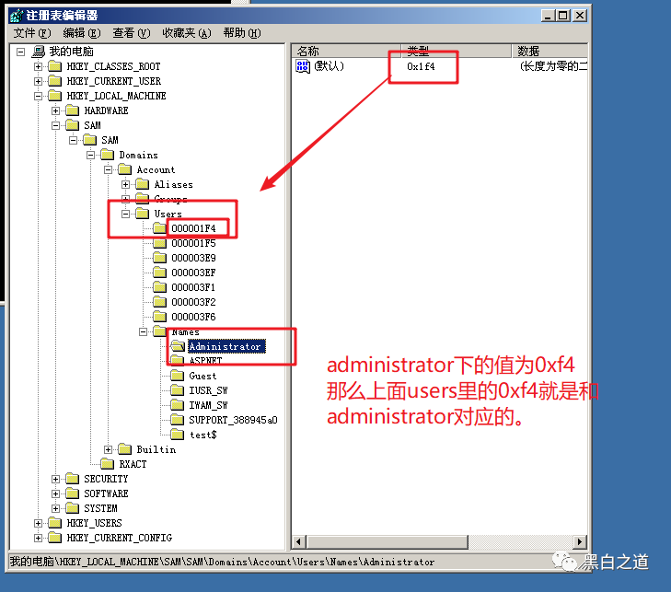Expand the HKEY_CURRENT_USER node
The image size is (671, 592).
click(x=38, y=81)
